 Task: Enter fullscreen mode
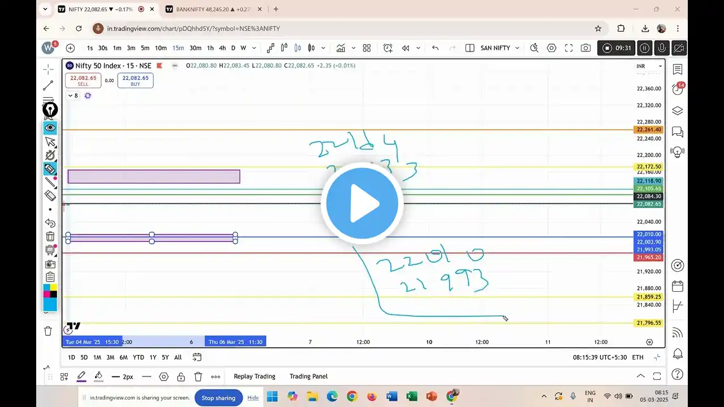[x=568, y=48]
